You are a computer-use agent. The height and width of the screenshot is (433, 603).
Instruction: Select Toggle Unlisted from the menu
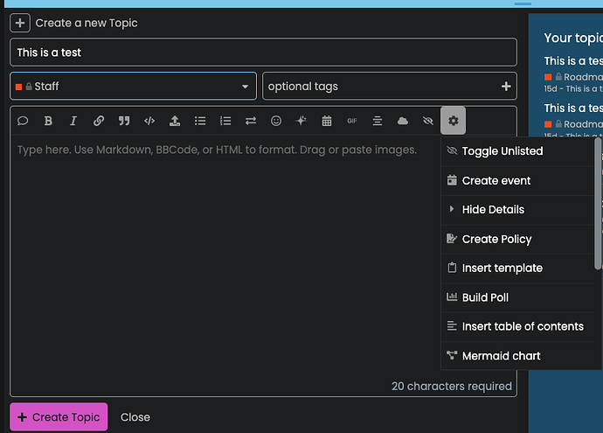(517, 151)
